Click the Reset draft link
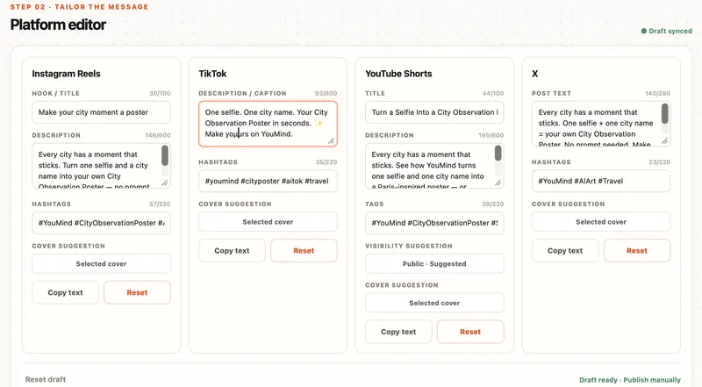 coord(46,379)
